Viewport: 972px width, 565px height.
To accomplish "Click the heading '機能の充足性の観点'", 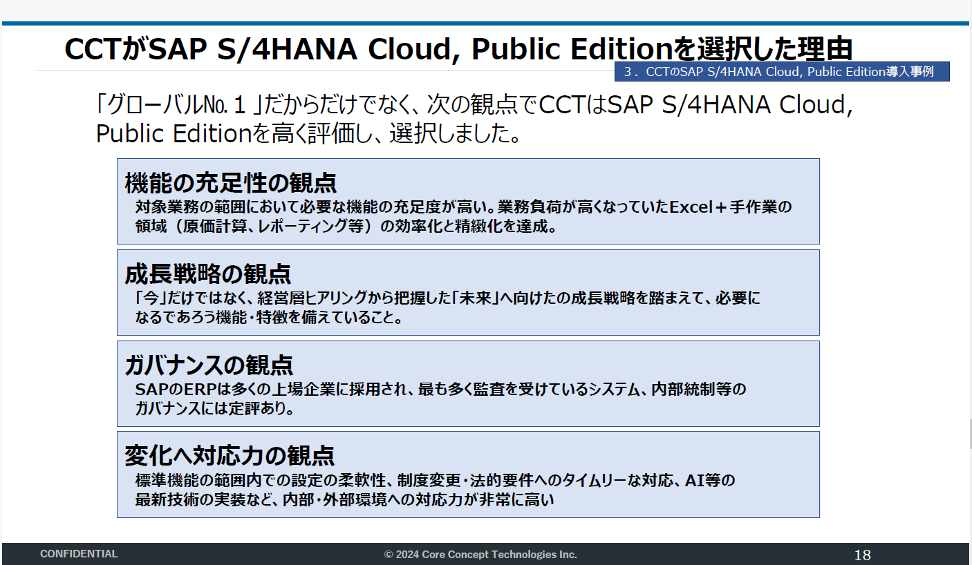I will click(230, 182).
